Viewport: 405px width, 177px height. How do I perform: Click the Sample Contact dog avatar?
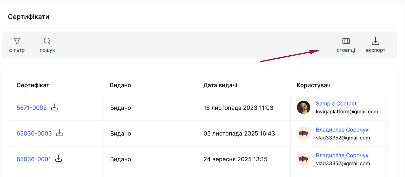[x=303, y=107]
